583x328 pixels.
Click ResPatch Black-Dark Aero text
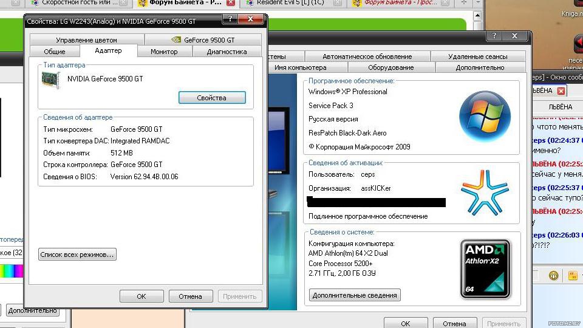tap(347, 133)
